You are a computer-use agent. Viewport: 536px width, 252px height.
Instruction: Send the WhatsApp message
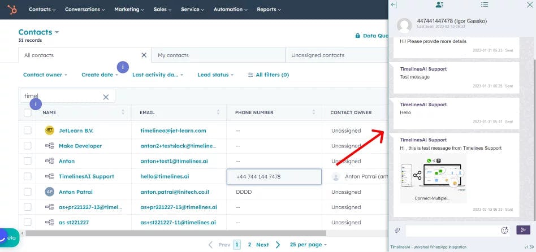point(523,230)
